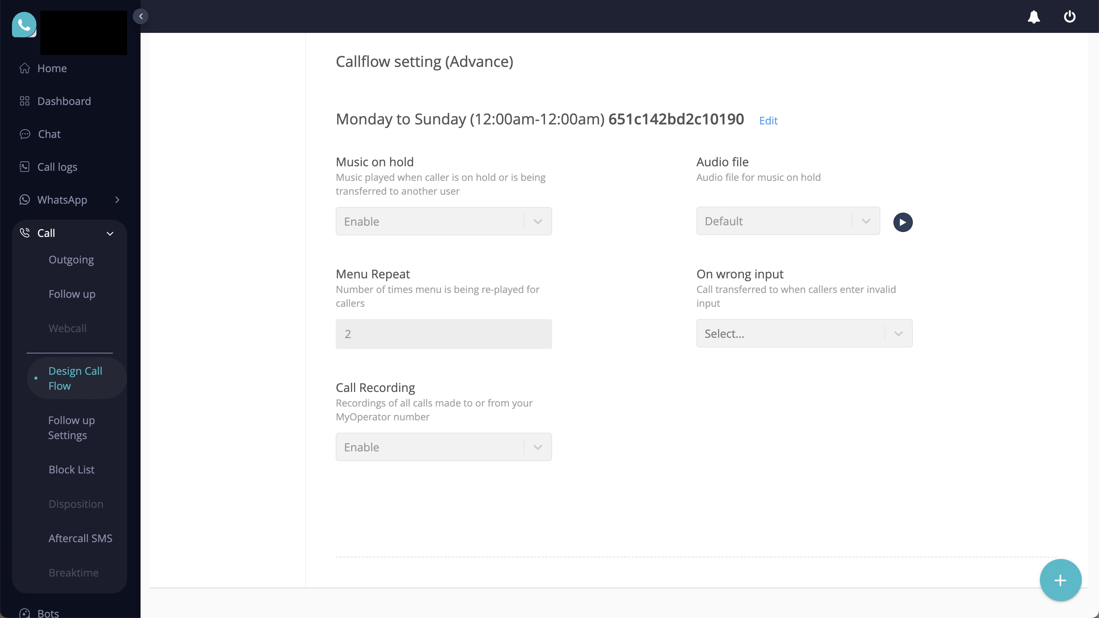Switch to Design Call Flow
1099x618 pixels.
coord(75,378)
